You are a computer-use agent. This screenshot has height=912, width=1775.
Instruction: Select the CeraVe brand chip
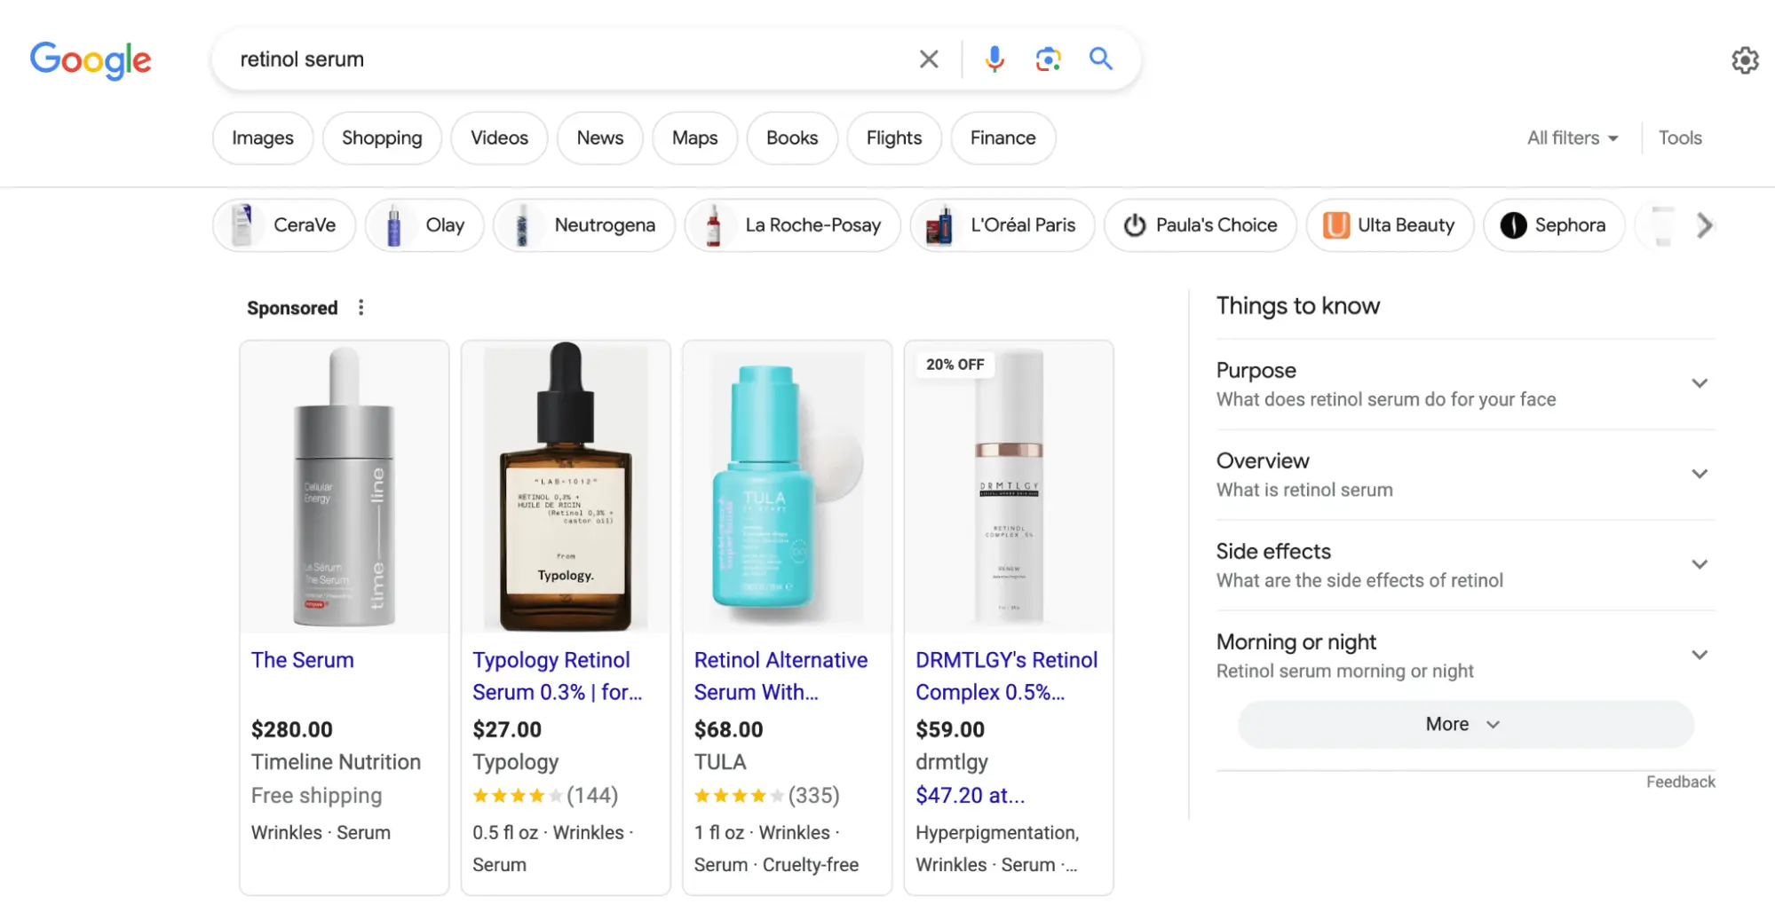(x=284, y=225)
